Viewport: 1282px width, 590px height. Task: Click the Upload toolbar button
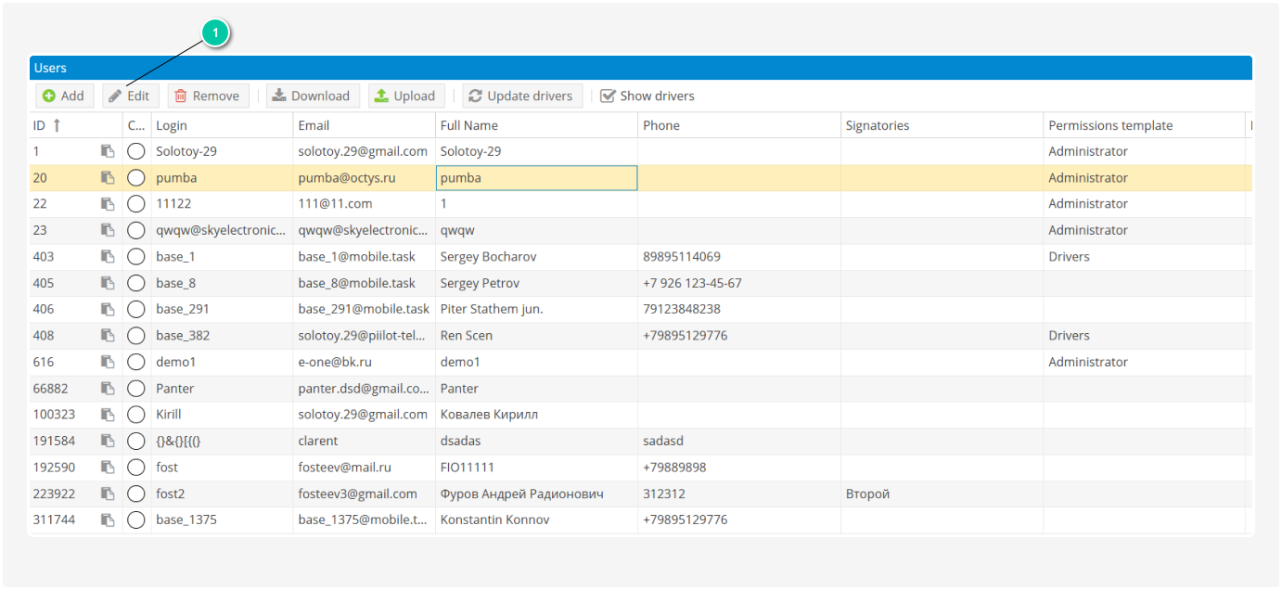(x=404, y=96)
